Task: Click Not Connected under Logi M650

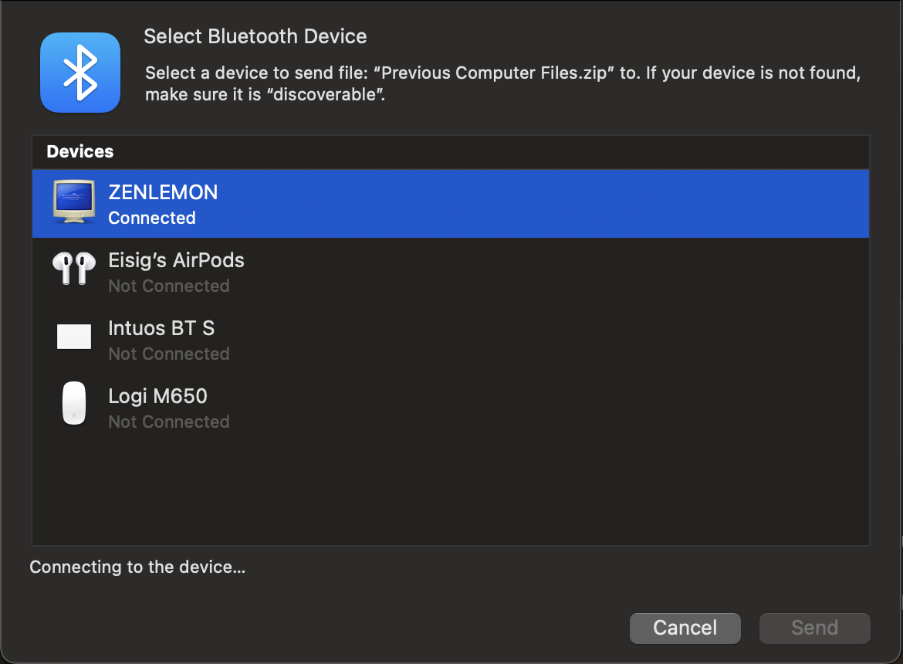Action: 169,422
